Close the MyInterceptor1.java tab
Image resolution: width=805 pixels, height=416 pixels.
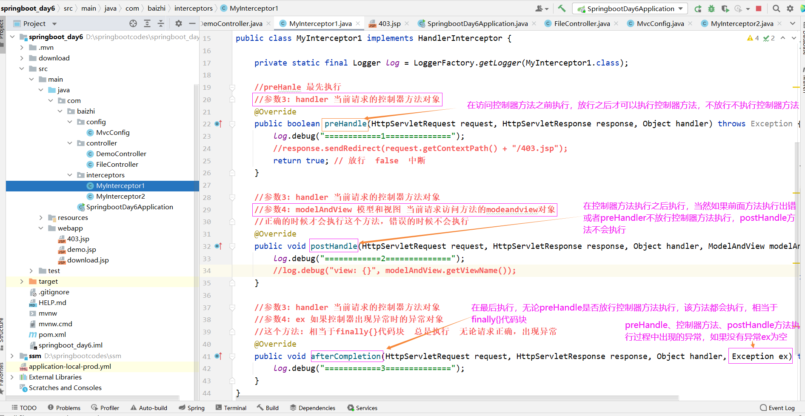click(358, 23)
